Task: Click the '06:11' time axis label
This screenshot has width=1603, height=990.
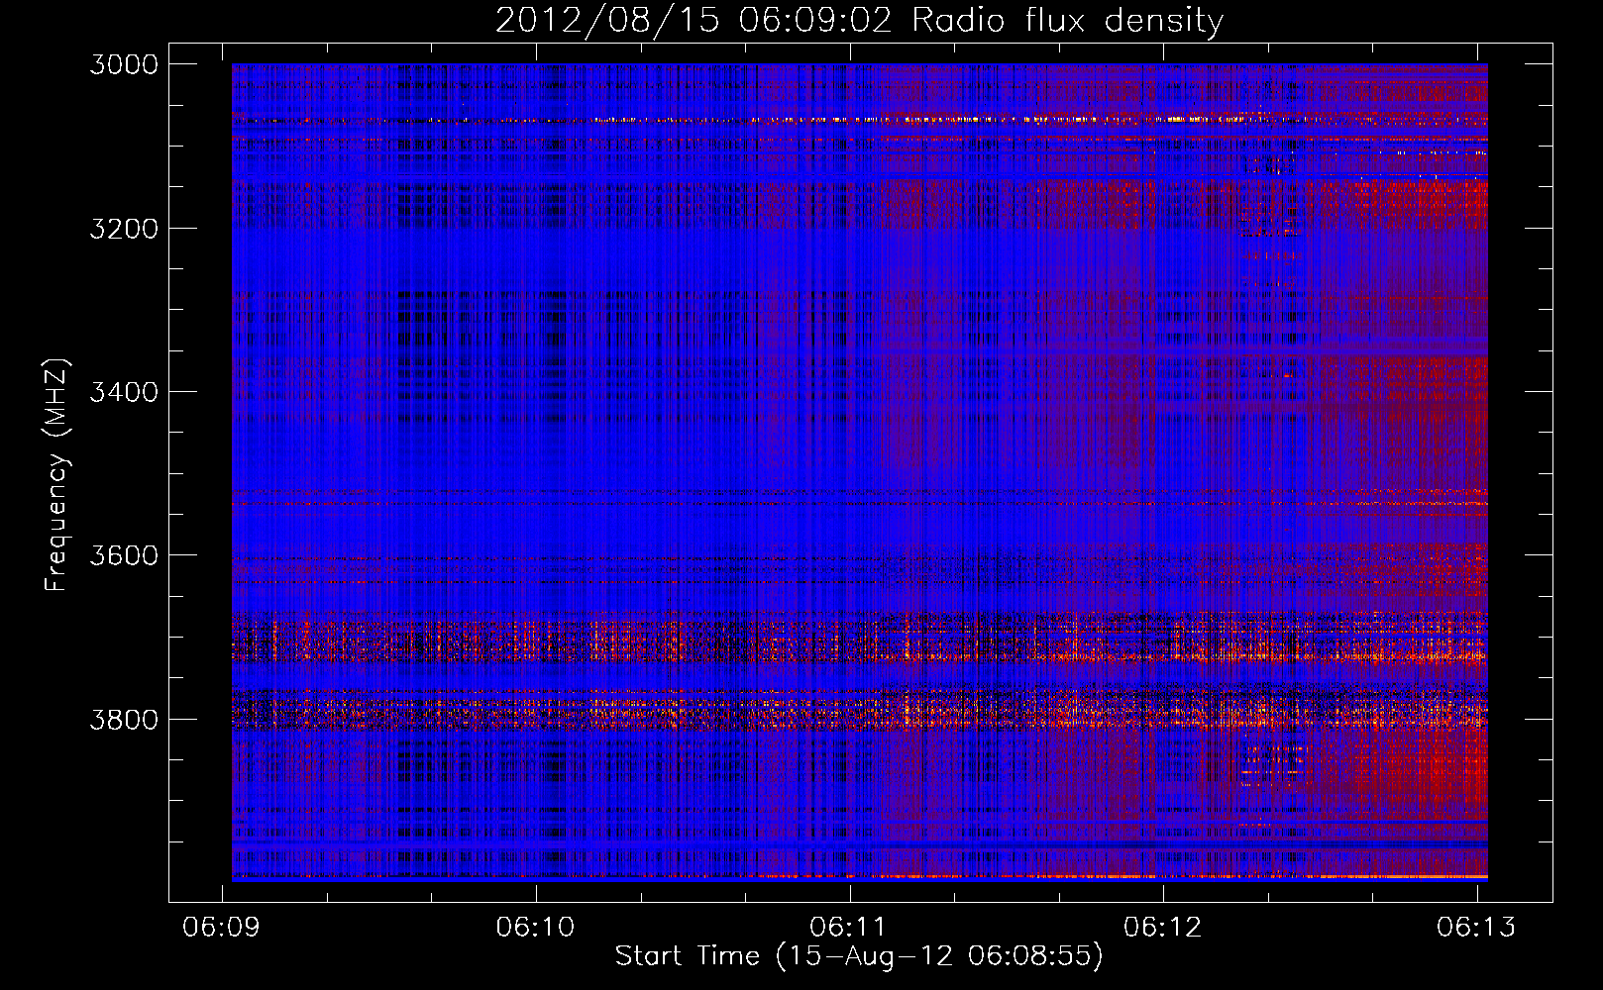Action: 848,927
